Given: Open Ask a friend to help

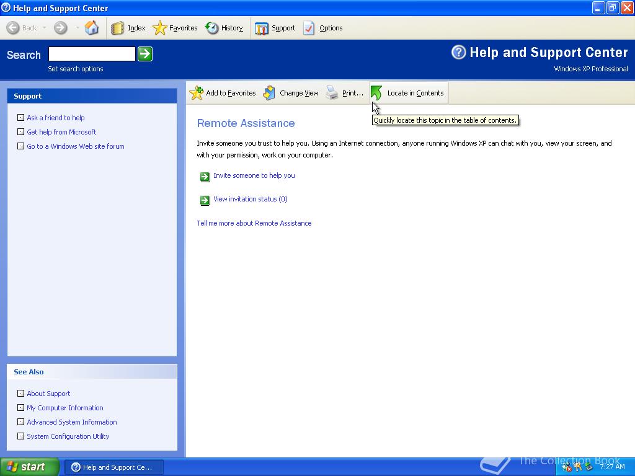Looking at the screenshot, I should [x=55, y=118].
